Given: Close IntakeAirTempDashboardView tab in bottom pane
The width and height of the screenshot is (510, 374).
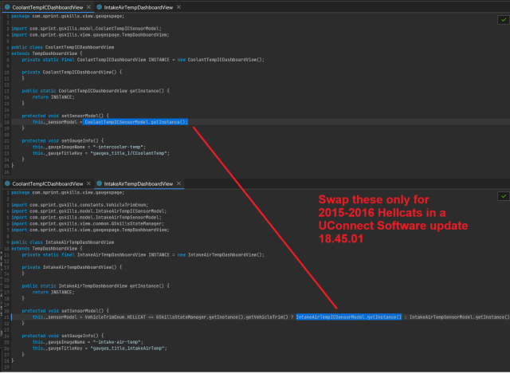Looking at the screenshot, I should tap(177, 183).
